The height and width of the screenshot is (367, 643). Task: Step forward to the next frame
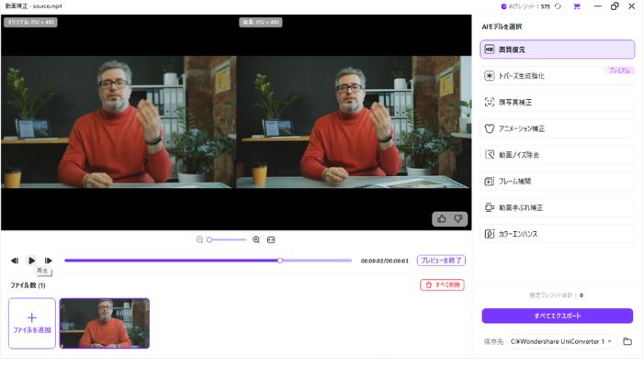tap(49, 261)
